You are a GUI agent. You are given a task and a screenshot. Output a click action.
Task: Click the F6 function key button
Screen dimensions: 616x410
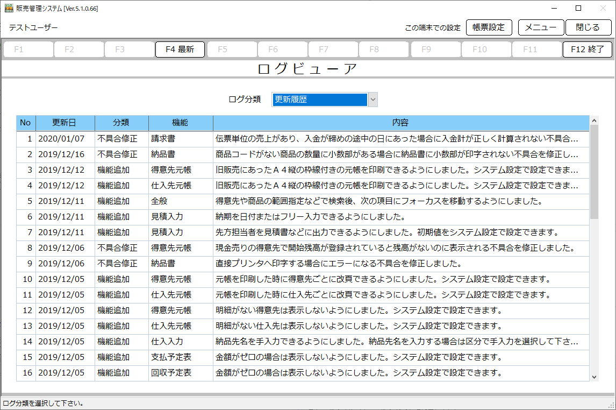[282, 50]
